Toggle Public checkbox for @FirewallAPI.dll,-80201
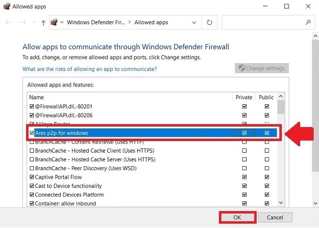 click(267, 106)
